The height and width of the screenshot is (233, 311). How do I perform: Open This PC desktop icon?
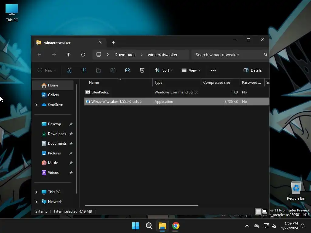point(12,12)
